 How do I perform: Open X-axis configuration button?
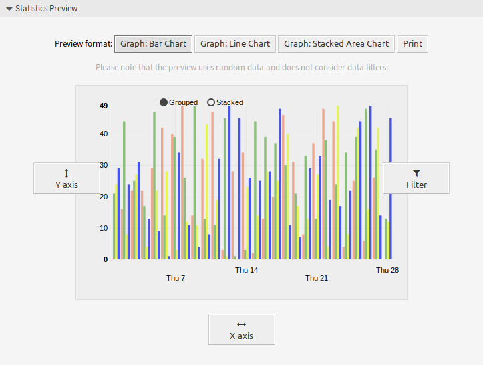(242, 330)
